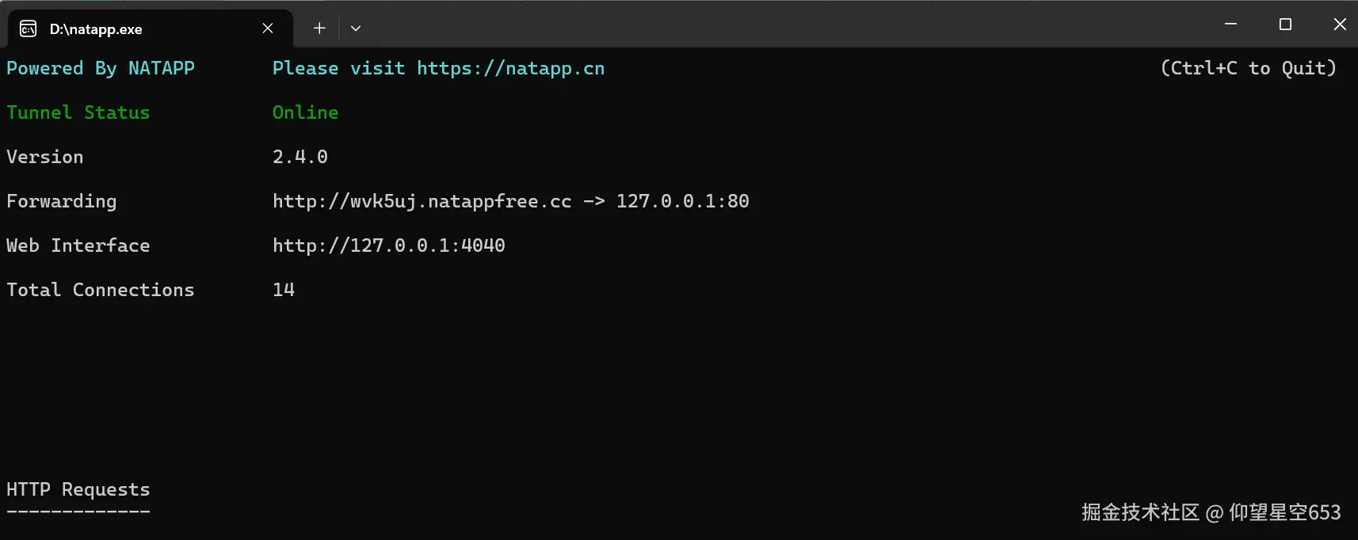The width and height of the screenshot is (1358, 540).
Task: Click the Tunnel Status label
Action: point(78,113)
